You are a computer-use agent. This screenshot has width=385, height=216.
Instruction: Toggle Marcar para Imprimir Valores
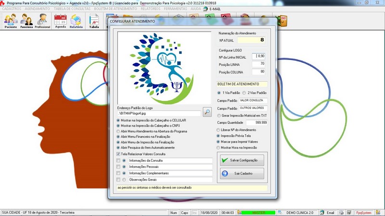(218, 142)
